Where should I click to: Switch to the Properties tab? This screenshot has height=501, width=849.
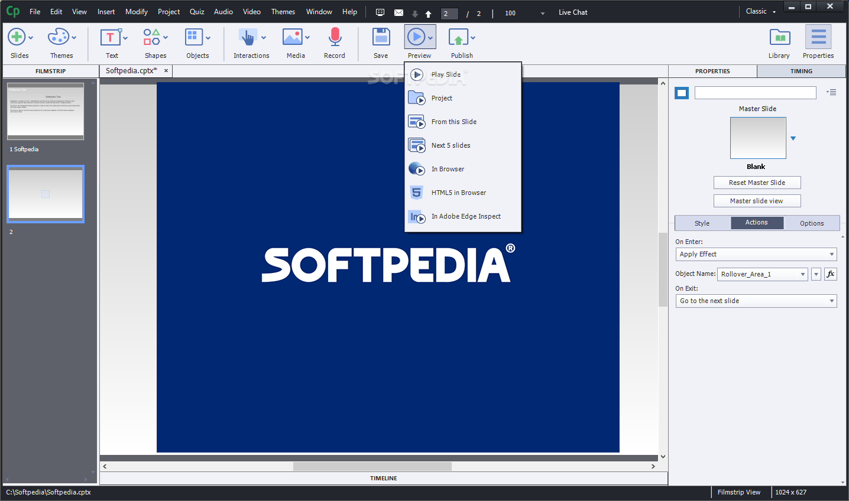point(712,71)
